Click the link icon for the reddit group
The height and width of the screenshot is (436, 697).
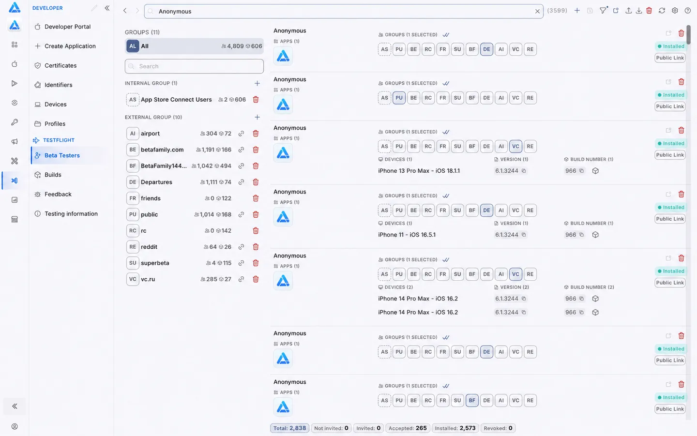tap(241, 247)
